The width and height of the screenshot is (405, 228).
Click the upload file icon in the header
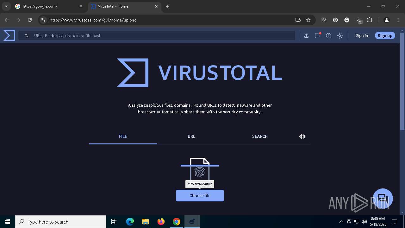[x=306, y=35]
